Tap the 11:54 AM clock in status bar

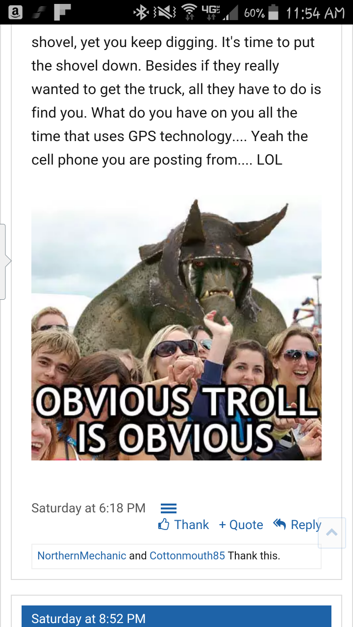pyautogui.click(x=315, y=13)
